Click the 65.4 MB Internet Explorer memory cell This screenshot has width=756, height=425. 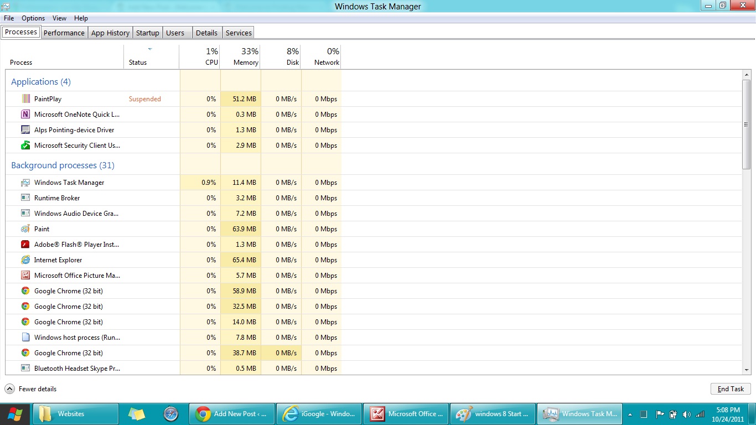pos(240,260)
